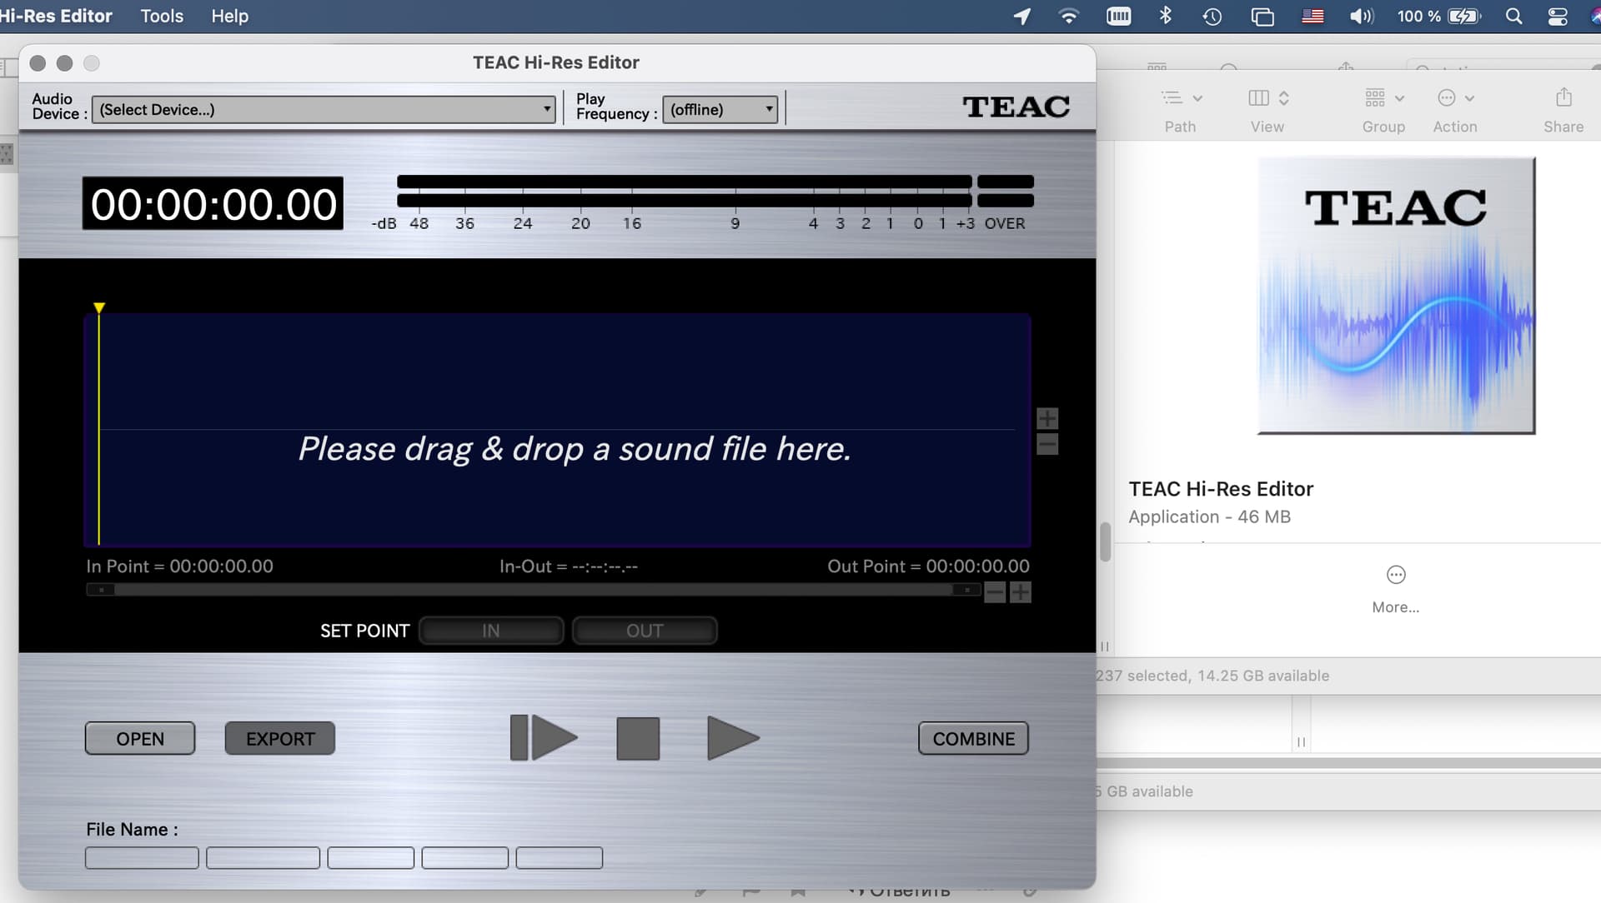1601x903 pixels.
Task: Click the third File Name field
Action: (x=370, y=858)
